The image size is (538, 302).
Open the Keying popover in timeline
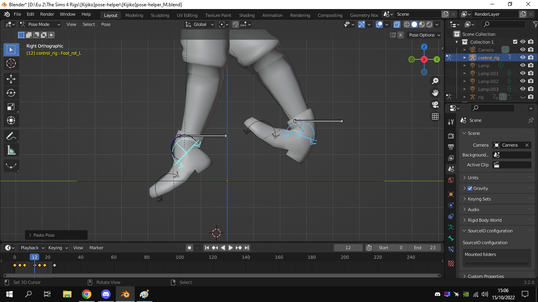58,248
